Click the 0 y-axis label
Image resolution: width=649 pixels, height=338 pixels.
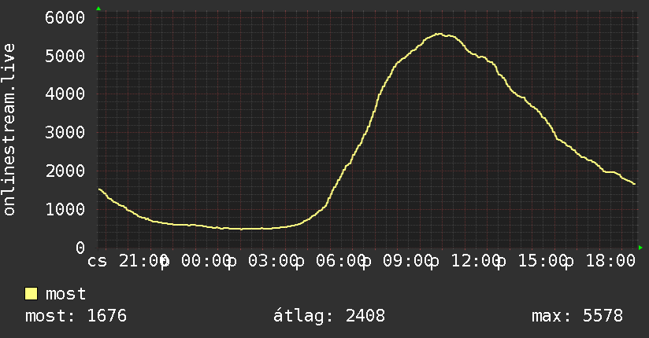[80, 248]
